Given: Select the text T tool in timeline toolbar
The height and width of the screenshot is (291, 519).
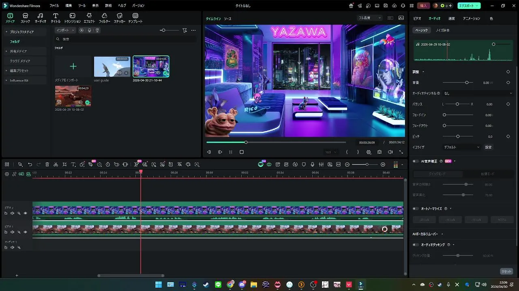Looking at the screenshot, I should click(x=73, y=164).
